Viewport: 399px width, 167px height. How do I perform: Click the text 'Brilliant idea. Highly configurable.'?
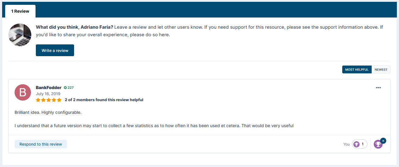tap(48, 112)
